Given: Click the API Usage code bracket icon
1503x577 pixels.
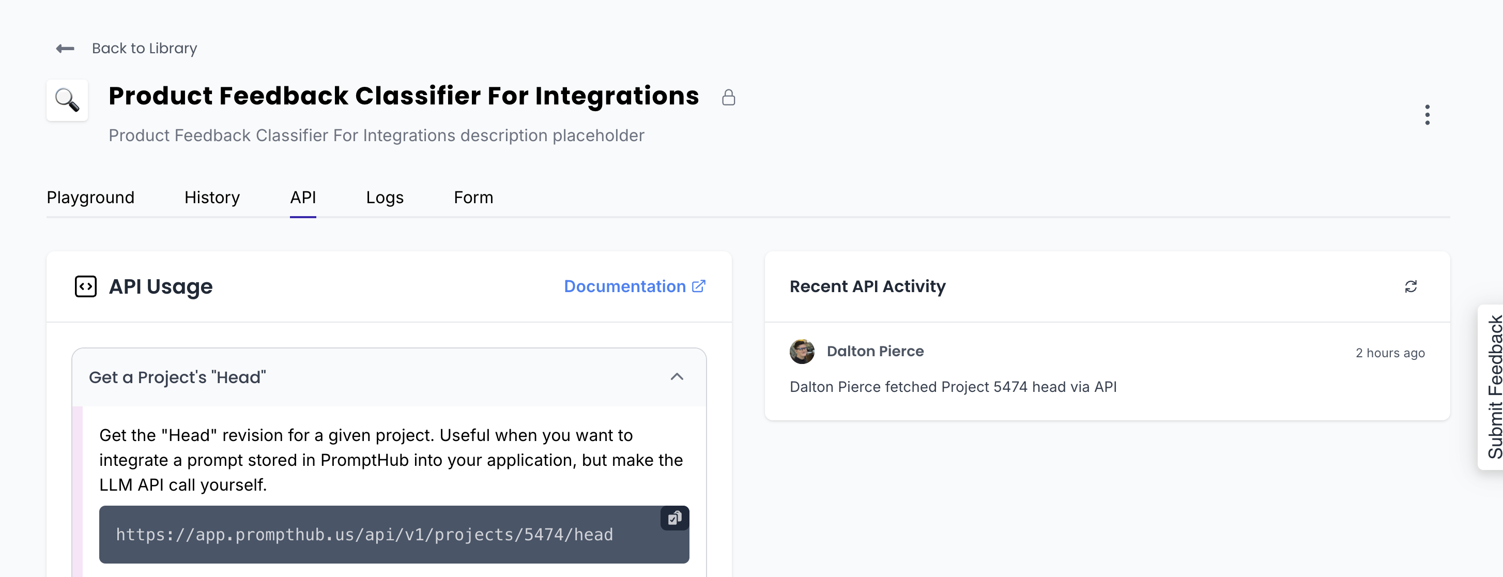Looking at the screenshot, I should pyautogui.click(x=86, y=286).
